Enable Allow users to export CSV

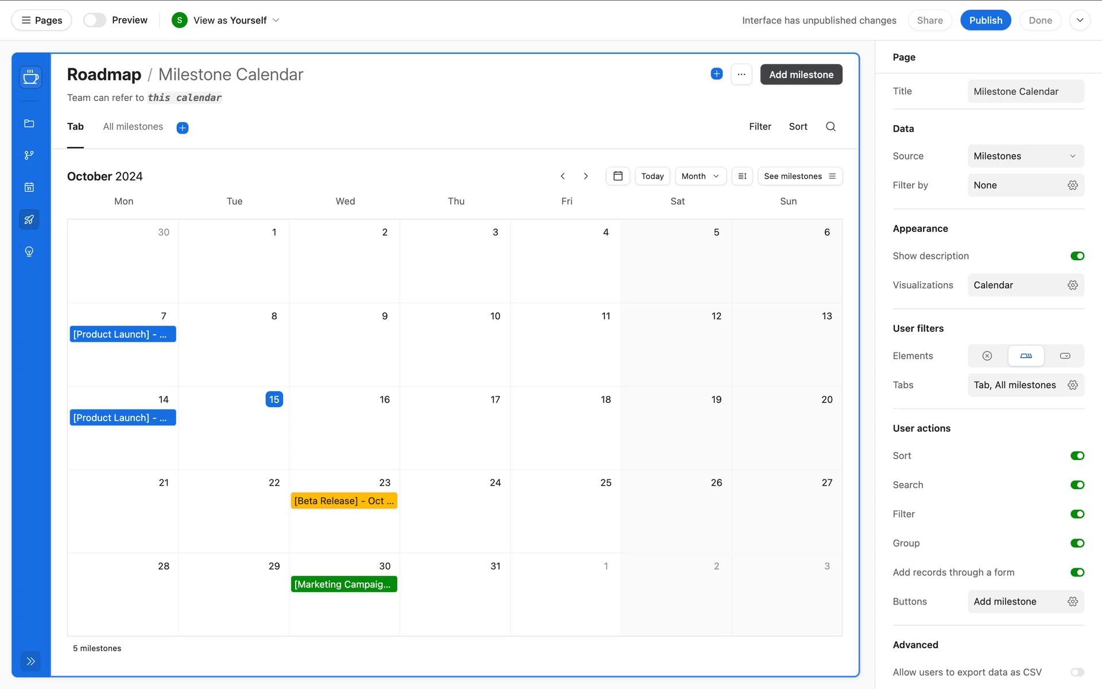click(1077, 672)
